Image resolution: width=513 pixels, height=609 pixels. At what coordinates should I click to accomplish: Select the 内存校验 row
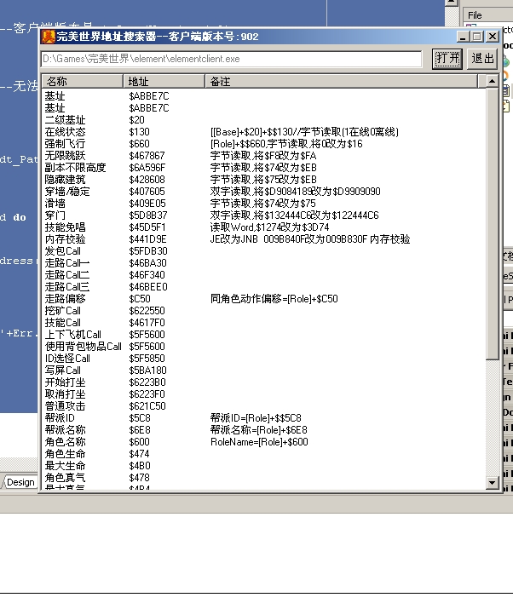coord(263,239)
